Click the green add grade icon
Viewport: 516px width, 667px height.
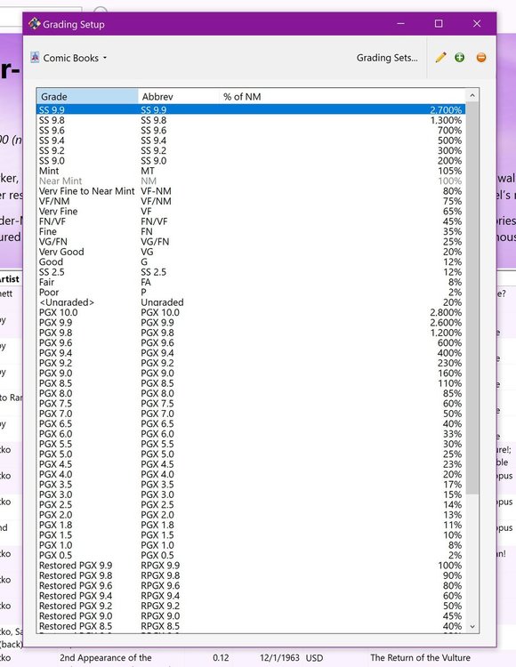(459, 58)
